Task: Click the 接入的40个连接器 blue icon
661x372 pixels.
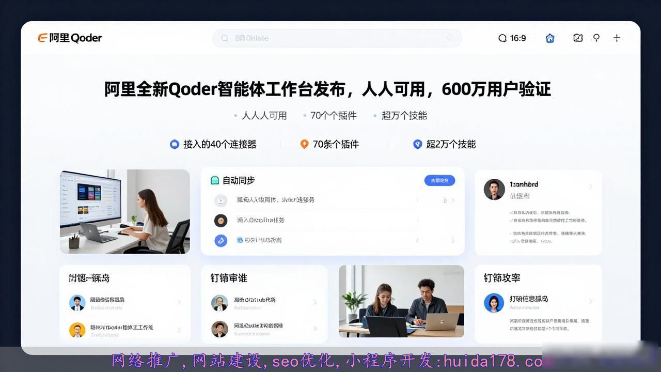Action: 175,144
